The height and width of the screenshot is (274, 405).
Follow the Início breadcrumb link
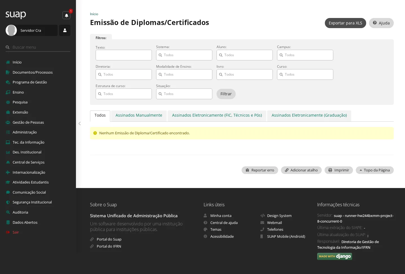click(x=94, y=14)
